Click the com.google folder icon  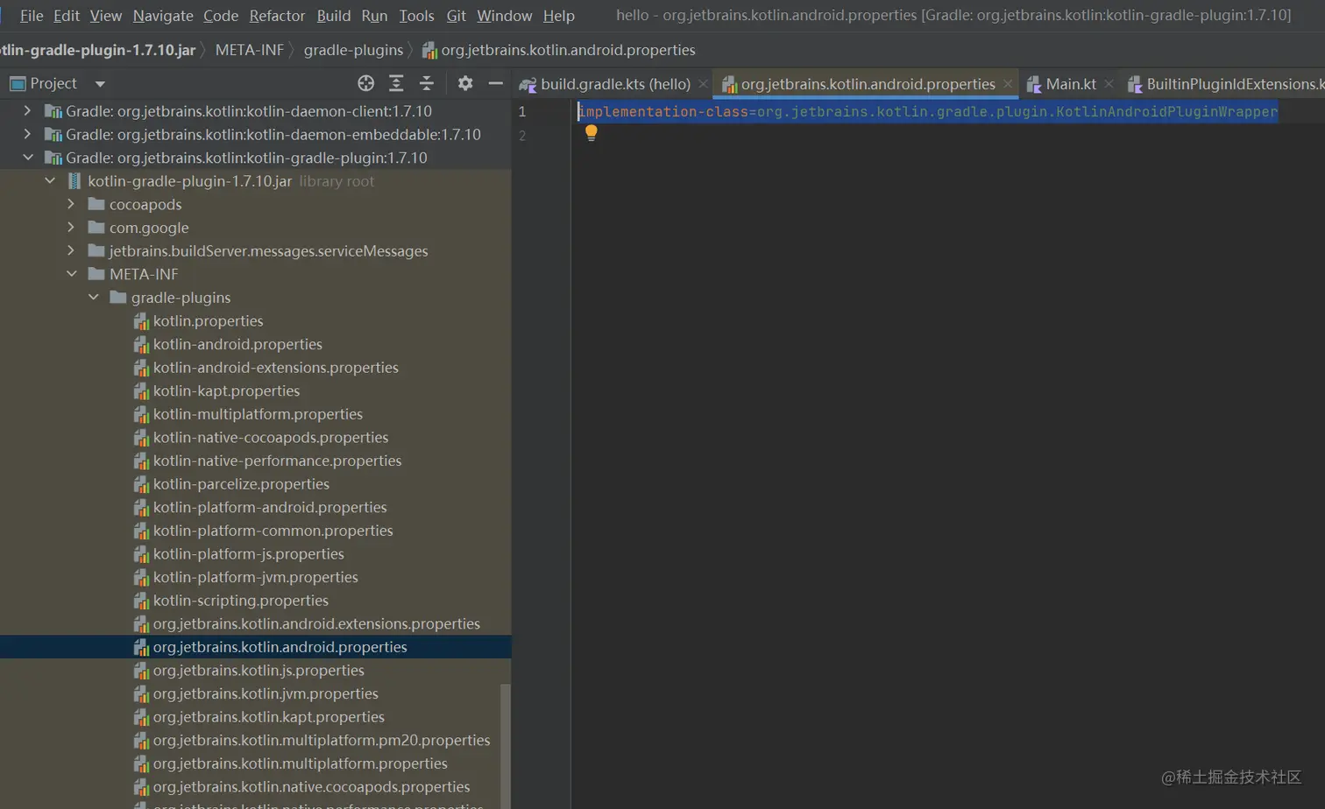pyautogui.click(x=96, y=228)
